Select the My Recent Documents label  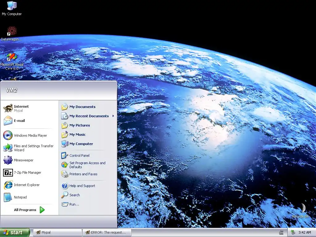(x=89, y=116)
